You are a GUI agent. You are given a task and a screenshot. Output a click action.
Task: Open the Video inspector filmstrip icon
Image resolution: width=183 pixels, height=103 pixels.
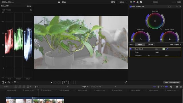pos(131,2)
